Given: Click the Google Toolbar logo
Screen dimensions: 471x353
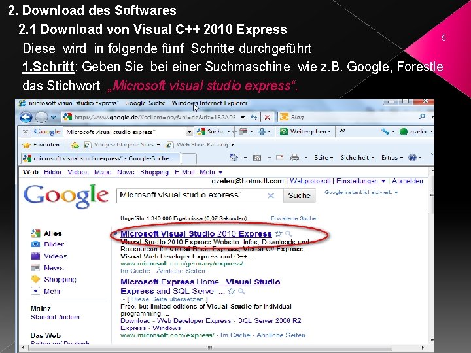Looking at the screenshot, I should click(47, 131).
